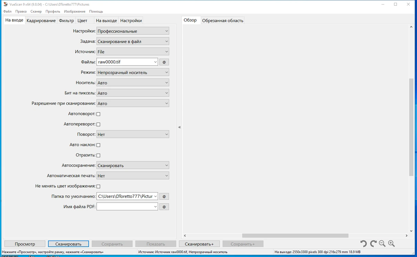Enable the Автоповорот checkbox
The image size is (417, 257).
coord(98,114)
